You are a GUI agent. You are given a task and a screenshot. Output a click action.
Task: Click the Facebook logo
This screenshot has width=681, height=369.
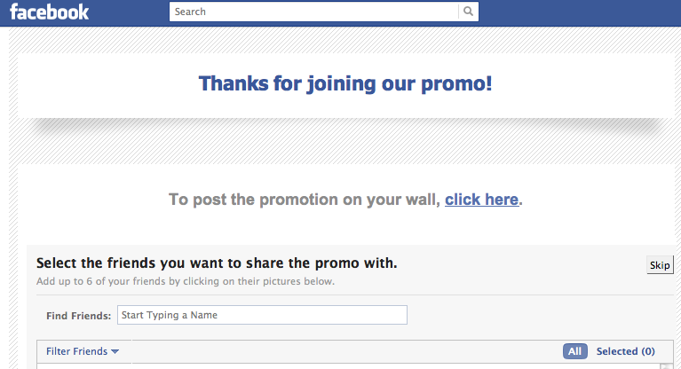tap(50, 12)
